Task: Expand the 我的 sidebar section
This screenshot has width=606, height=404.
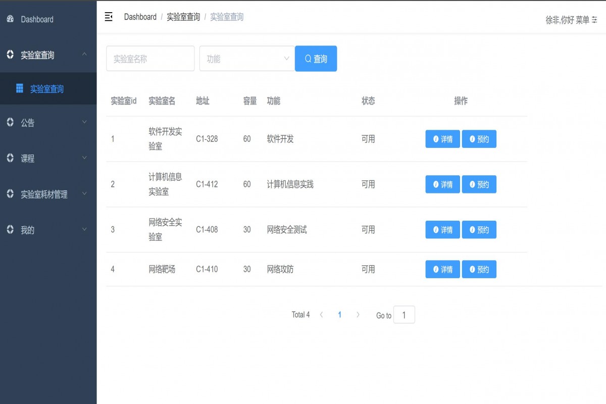Action: [x=84, y=229]
